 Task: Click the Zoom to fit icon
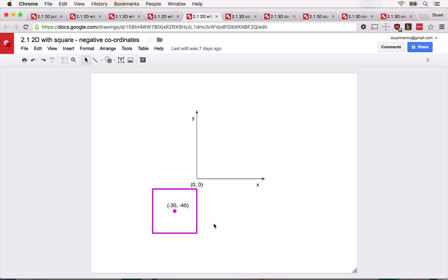click(64, 60)
